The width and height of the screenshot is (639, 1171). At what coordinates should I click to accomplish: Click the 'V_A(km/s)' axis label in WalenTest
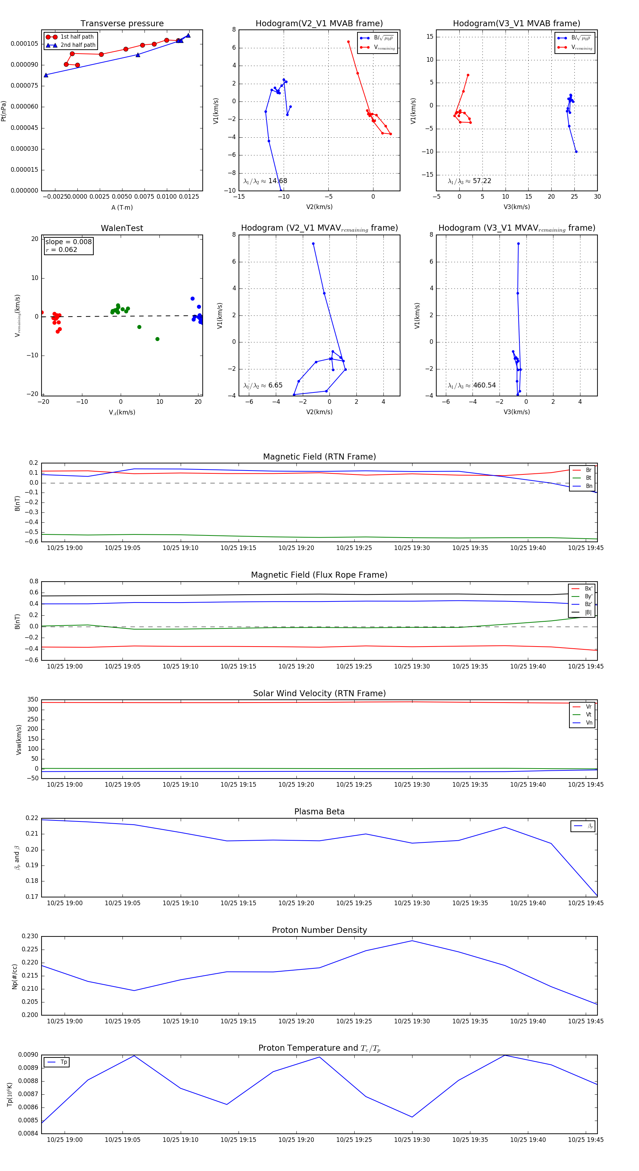122,412
